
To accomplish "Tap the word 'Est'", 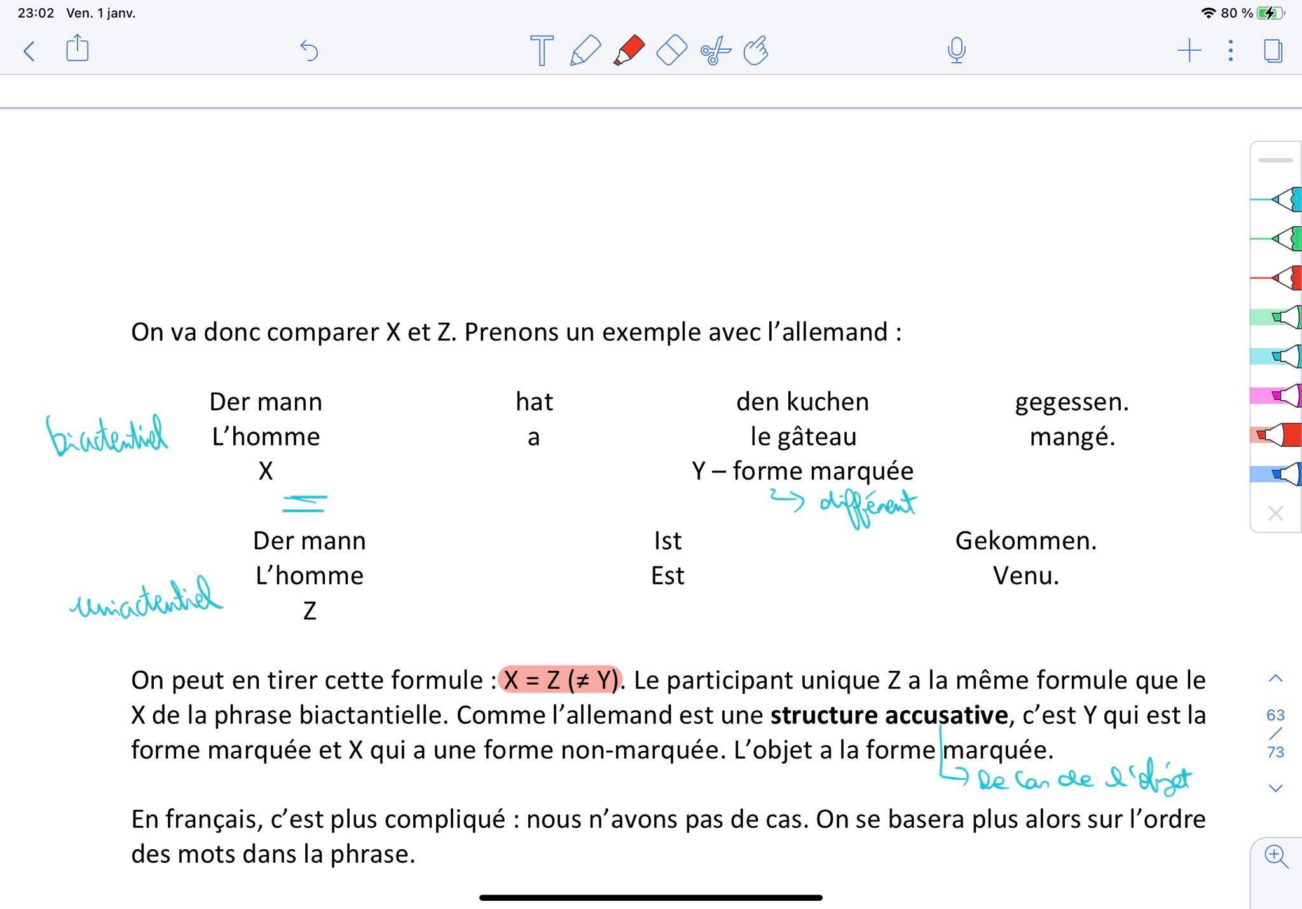I will 668,576.
